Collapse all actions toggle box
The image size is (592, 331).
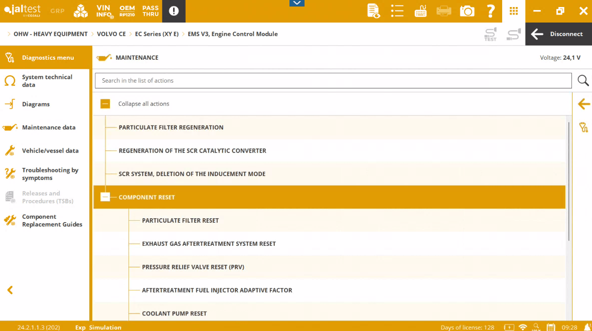105,104
